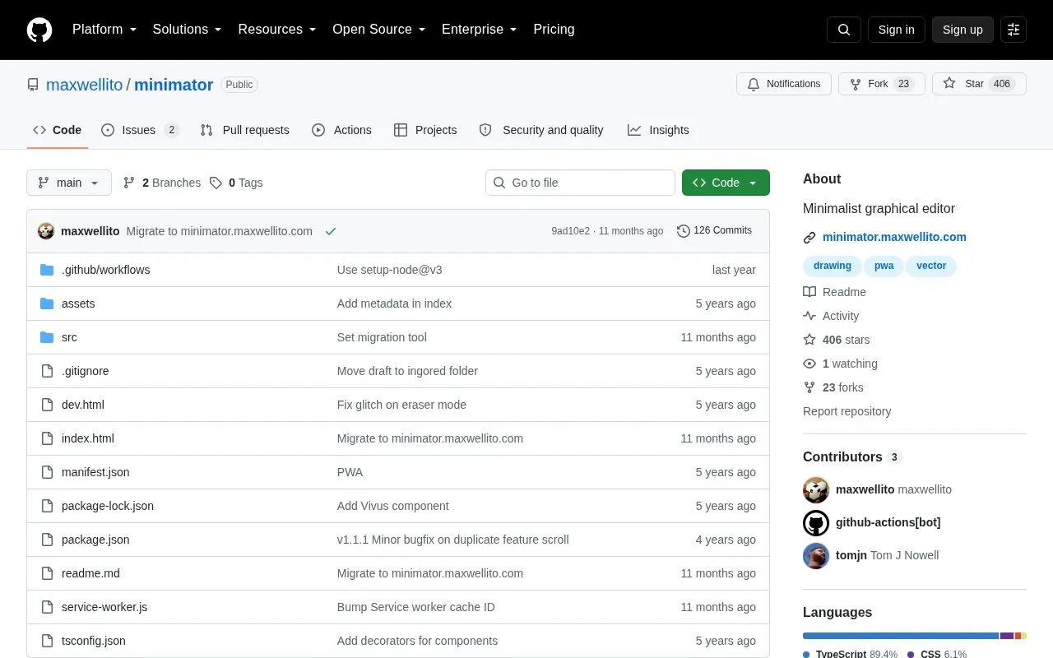Open the Security and quality tab
1053x658 pixels.
click(x=541, y=130)
